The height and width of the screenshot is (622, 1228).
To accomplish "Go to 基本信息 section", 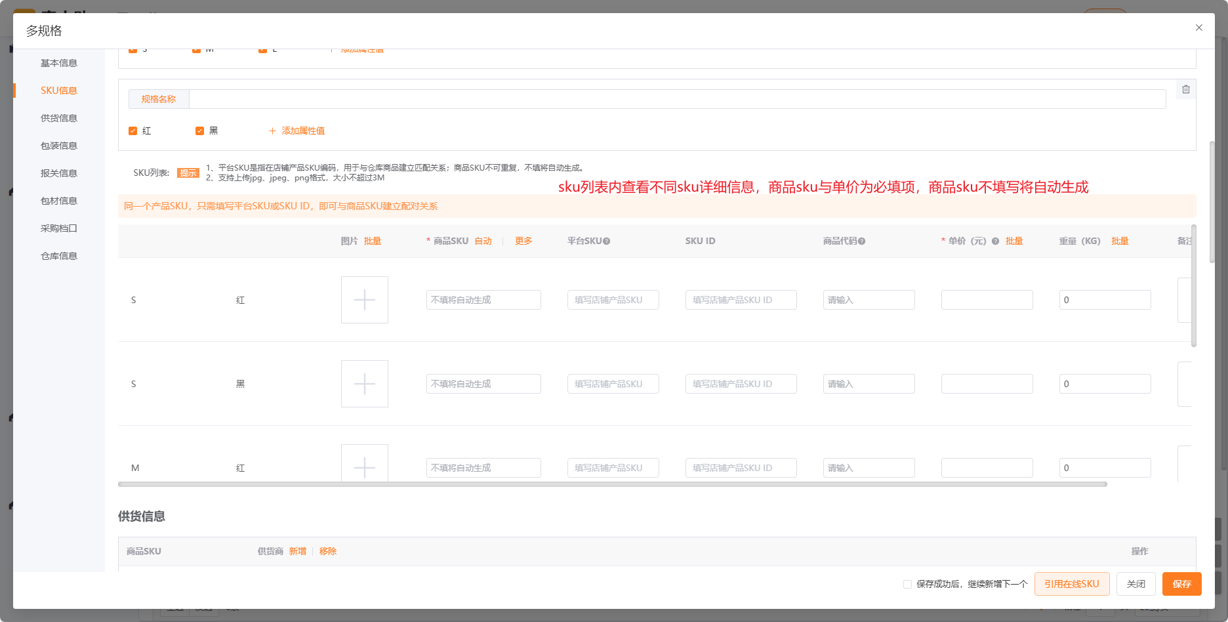I will pos(59,63).
